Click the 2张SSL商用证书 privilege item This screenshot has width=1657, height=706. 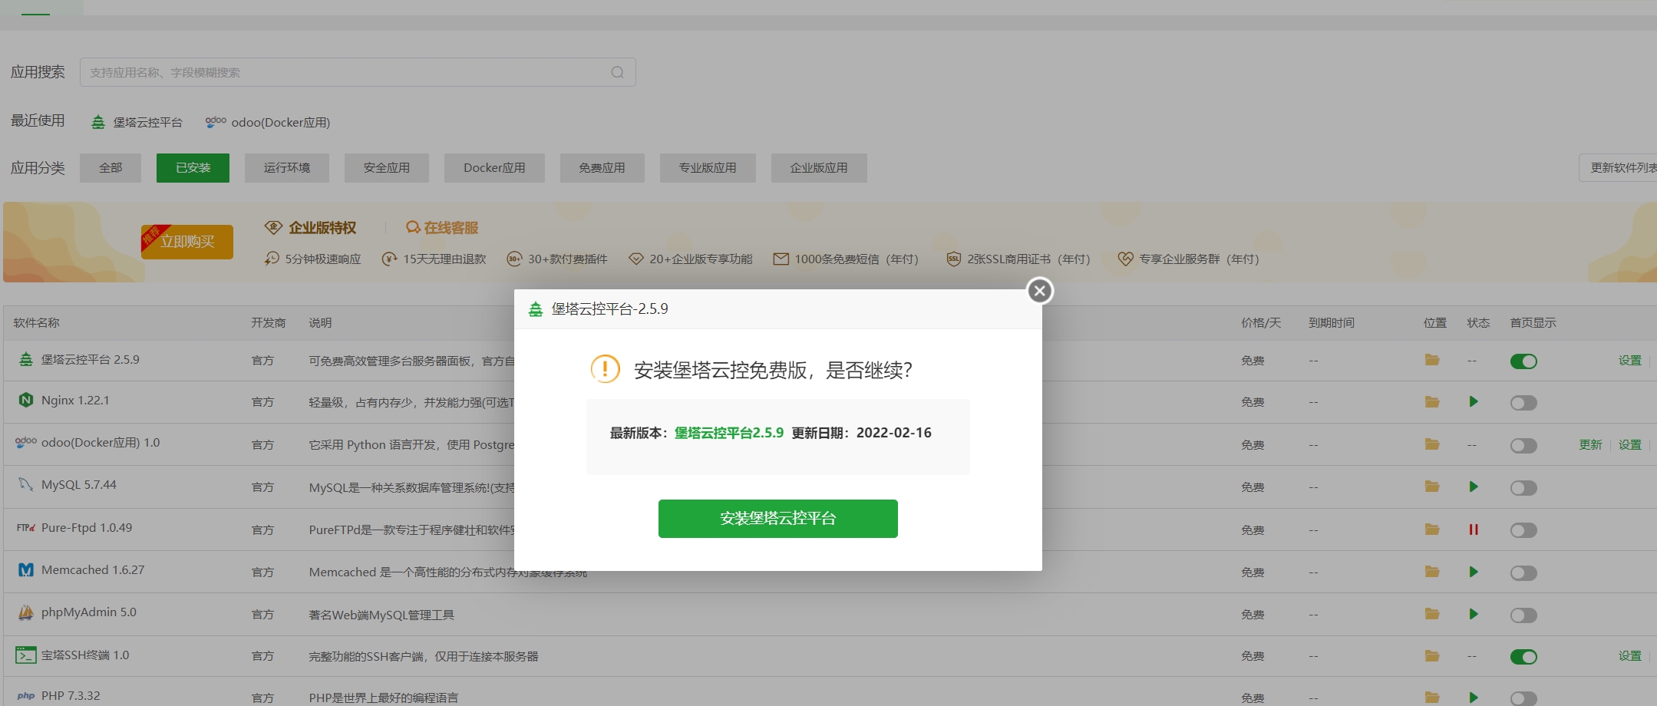1018,259
